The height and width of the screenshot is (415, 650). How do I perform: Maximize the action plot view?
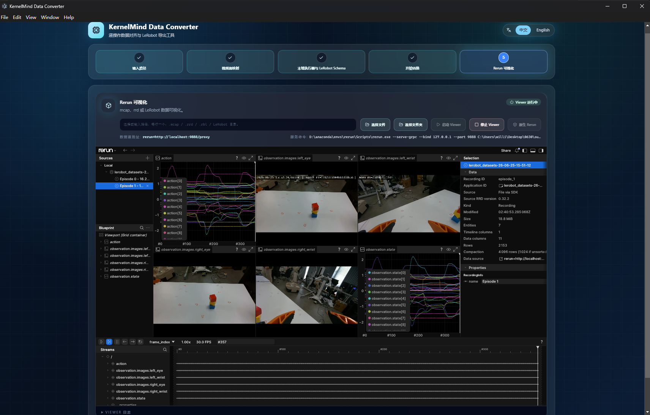point(251,158)
